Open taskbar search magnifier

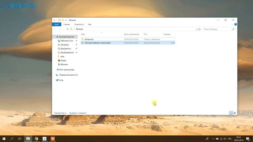pos(12,138)
